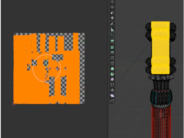Viewport: 184px width, 138px height.
Task: Activate the Measure ruler tool
Action: [x=112, y=30]
